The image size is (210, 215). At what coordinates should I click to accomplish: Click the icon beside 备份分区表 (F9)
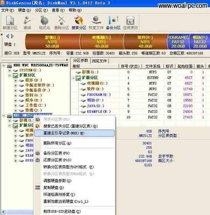[x=38, y=153]
